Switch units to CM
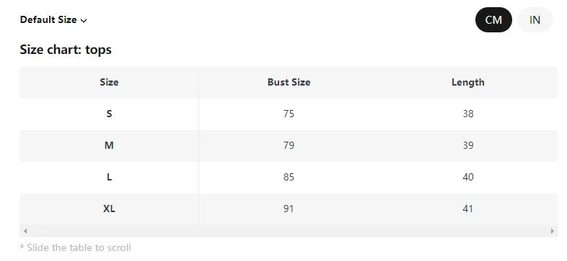 [493, 20]
